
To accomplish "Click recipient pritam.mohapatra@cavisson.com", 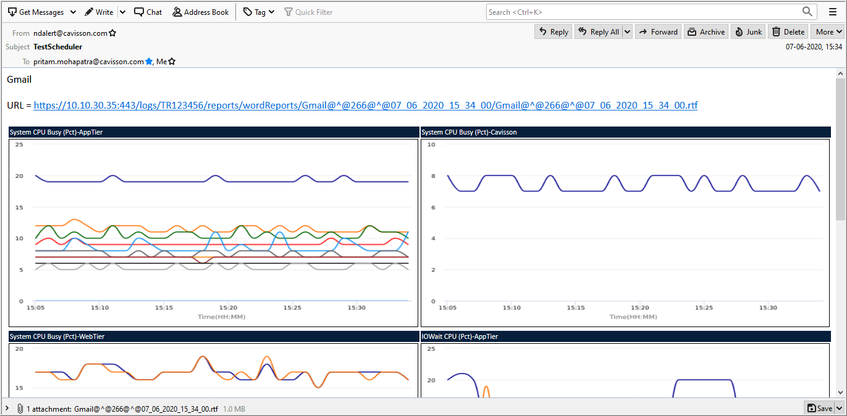I will pyautogui.click(x=88, y=62).
